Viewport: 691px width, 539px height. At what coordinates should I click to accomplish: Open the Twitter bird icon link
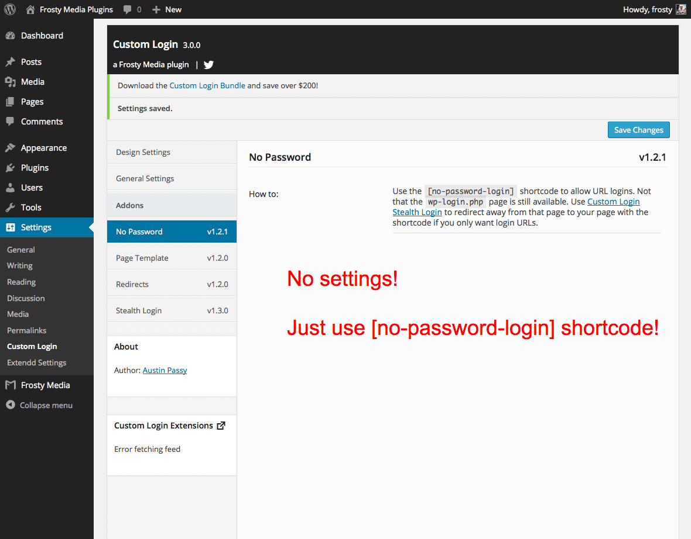(x=208, y=65)
